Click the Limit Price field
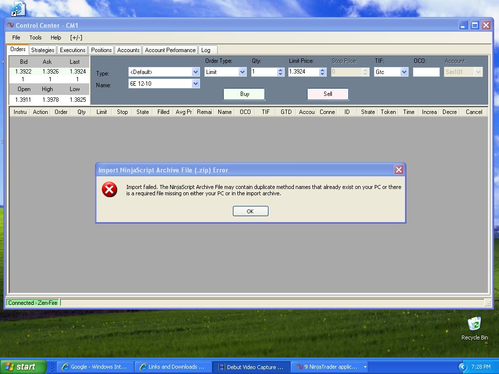This screenshot has height=374, width=499. click(x=304, y=72)
